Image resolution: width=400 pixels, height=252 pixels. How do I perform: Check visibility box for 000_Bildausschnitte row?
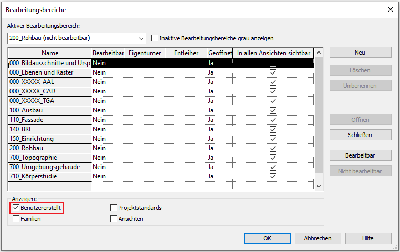(273, 63)
